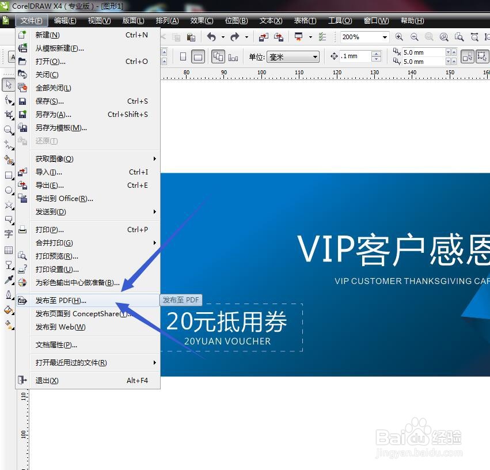490x470 pixels.
Task: Select the Zoom tool in toolbox
Action: (x=9, y=130)
